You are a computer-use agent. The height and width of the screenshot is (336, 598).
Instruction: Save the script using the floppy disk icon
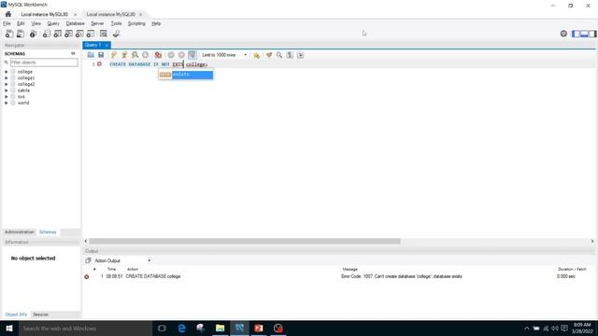[101, 55]
